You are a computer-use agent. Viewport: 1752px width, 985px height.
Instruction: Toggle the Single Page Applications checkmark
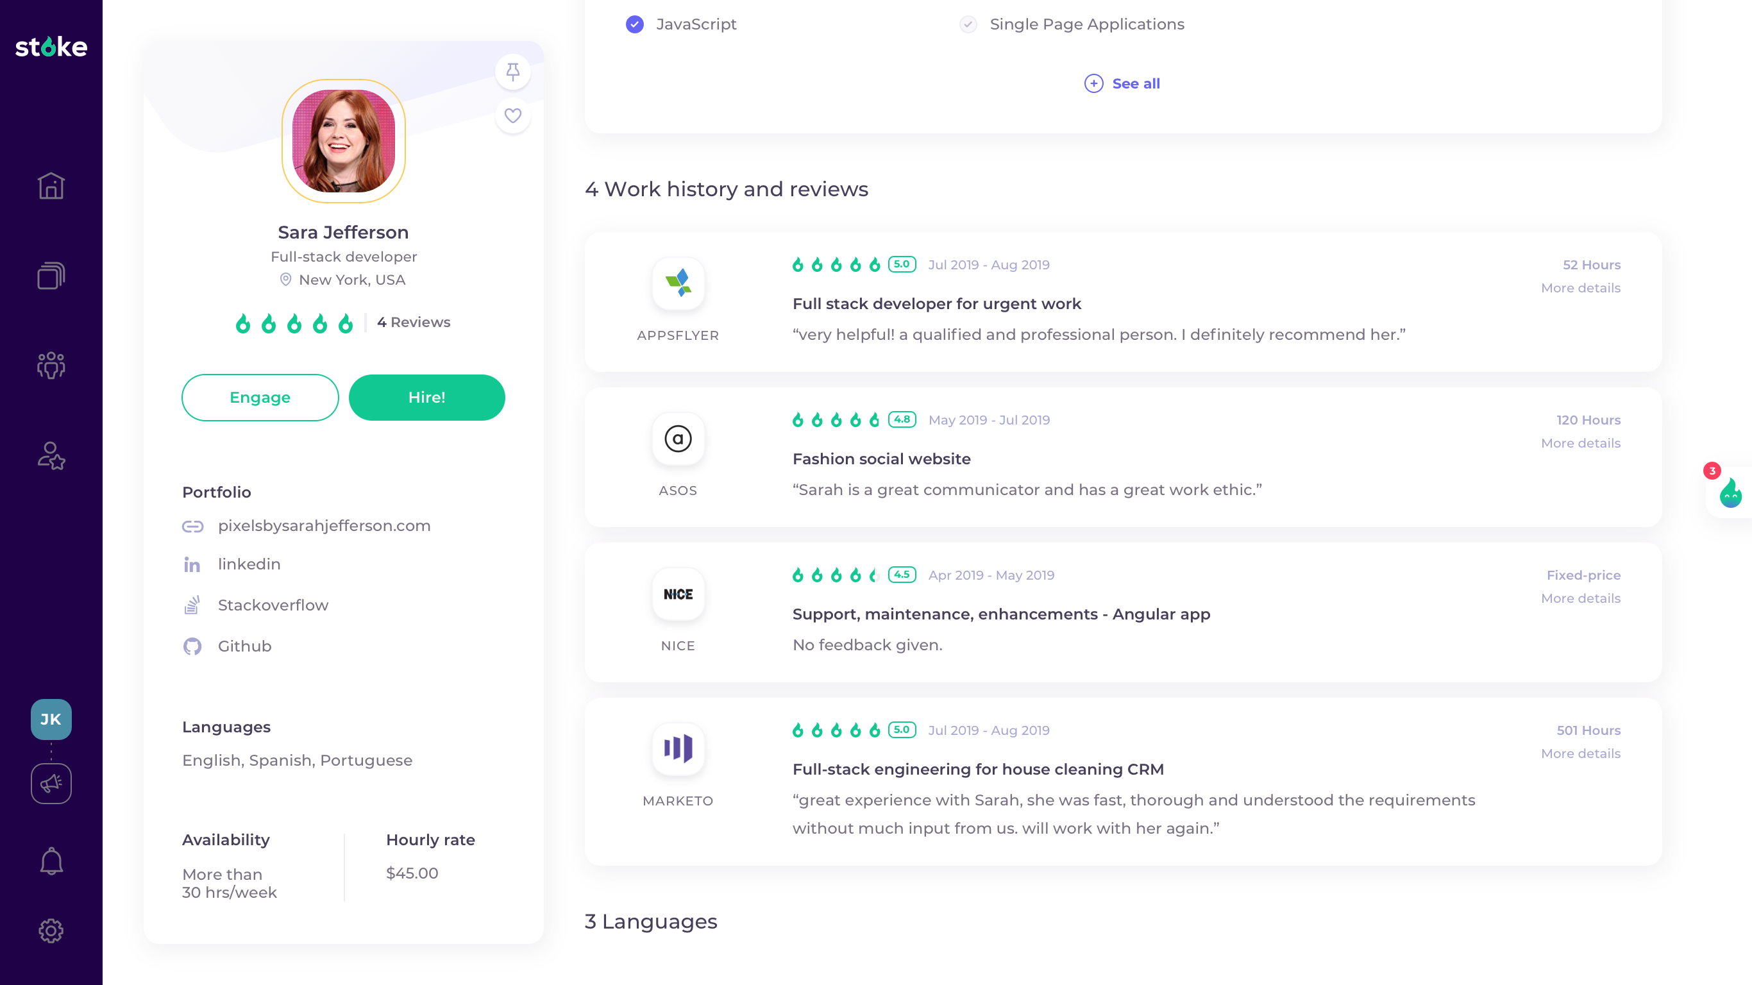point(968,24)
